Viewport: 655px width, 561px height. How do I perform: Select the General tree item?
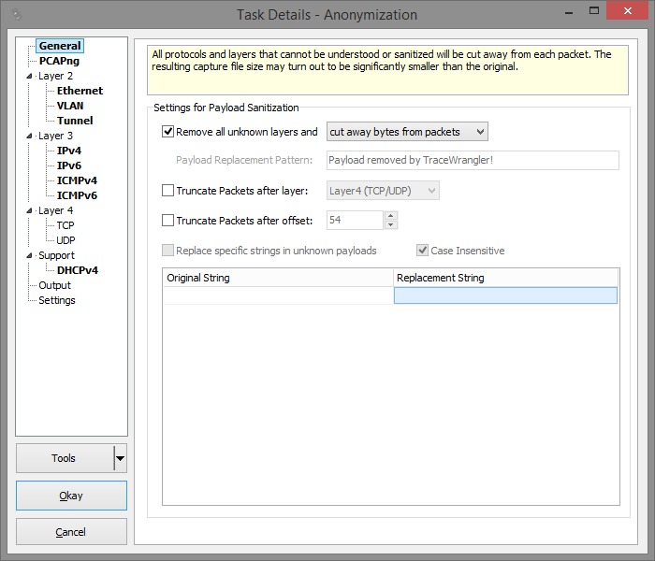click(x=60, y=46)
